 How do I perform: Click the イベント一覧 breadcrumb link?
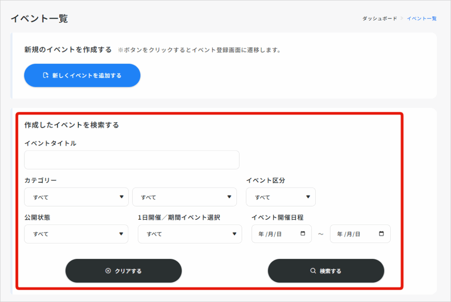point(421,18)
